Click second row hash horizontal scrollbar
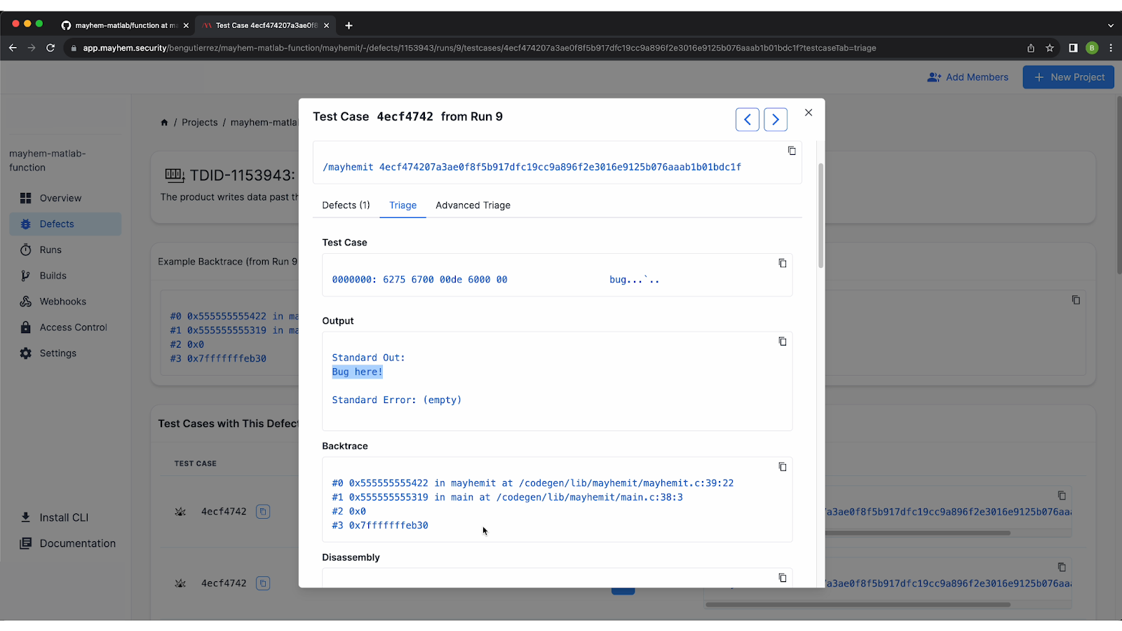The width and height of the screenshot is (1122, 631). coord(858,604)
